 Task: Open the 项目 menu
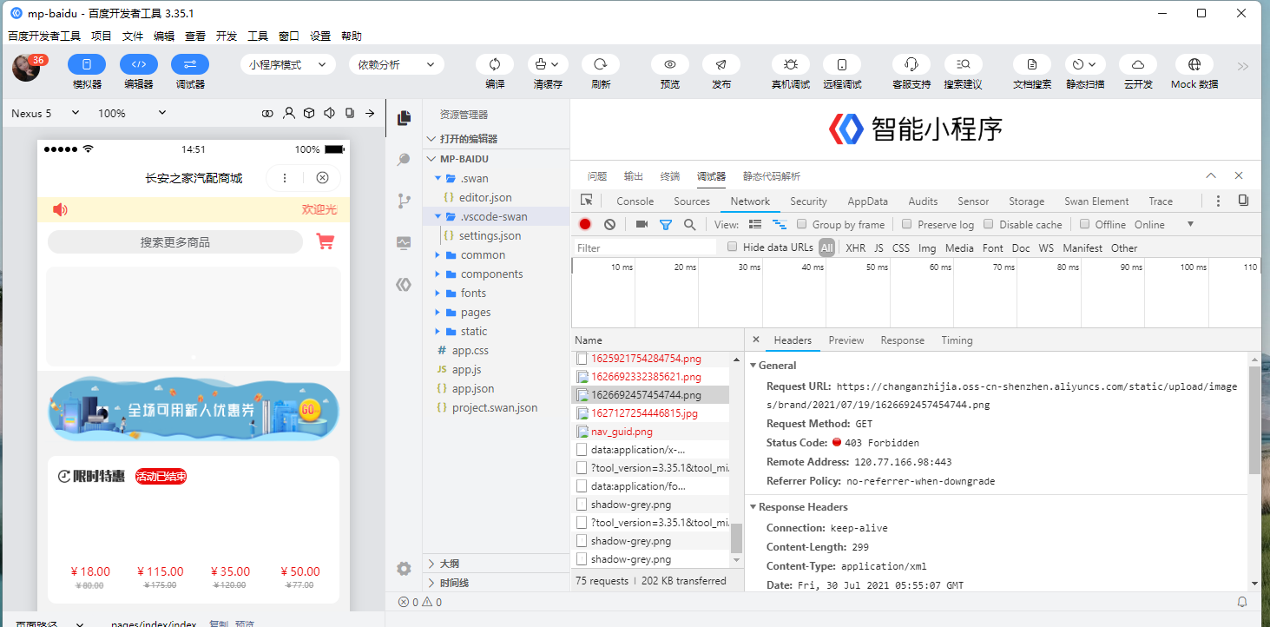point(102,36)
